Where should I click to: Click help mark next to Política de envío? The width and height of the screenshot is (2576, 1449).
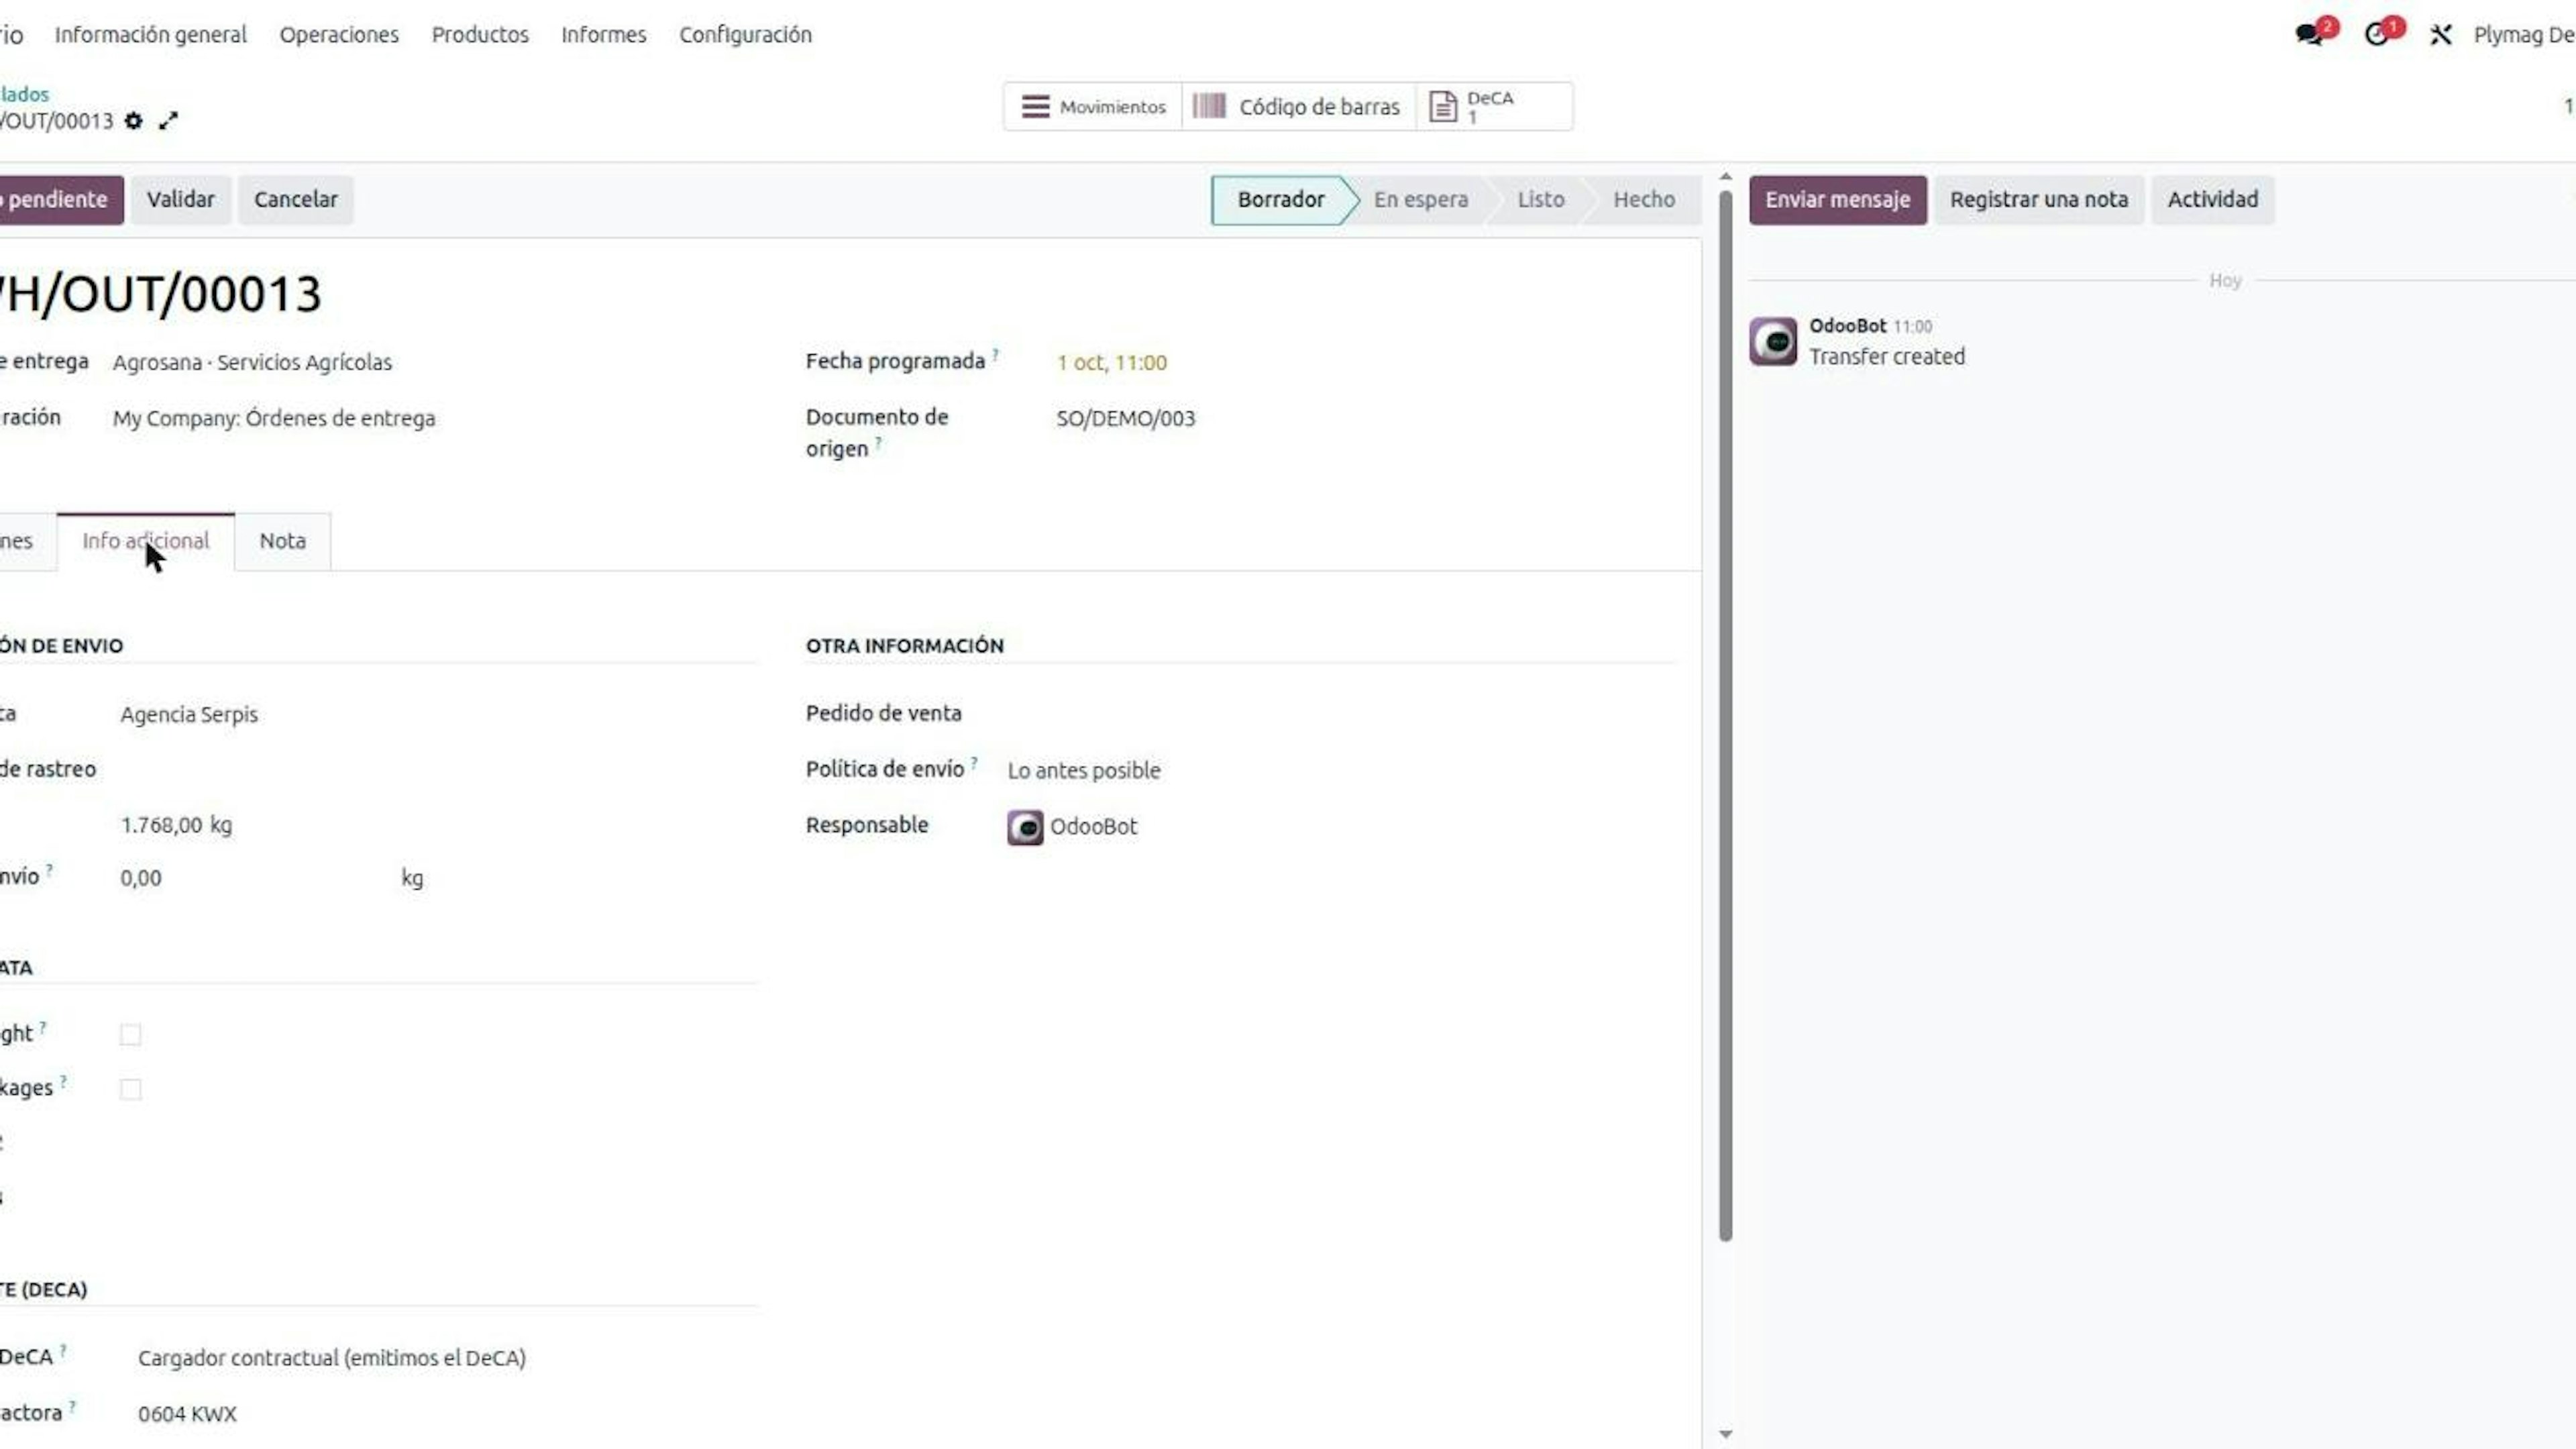(974, 763)
